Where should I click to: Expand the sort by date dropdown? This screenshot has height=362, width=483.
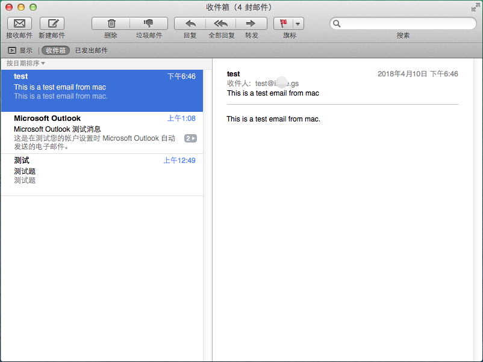[x=26, y=63]
